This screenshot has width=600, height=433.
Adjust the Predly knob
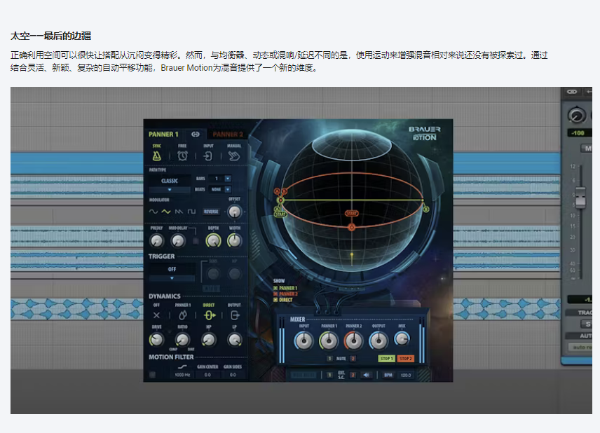(x=156, y=240)
